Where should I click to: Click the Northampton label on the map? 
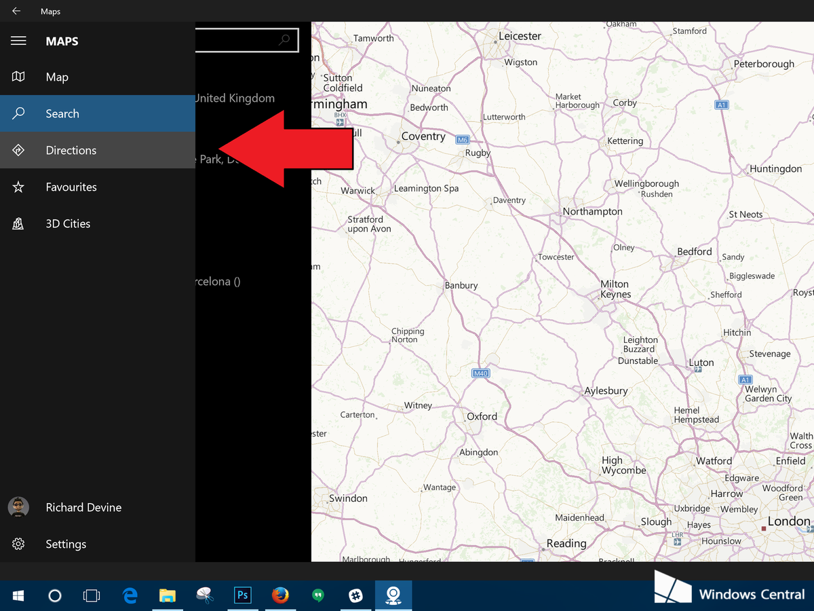pyautogui.click(x=592, y=211)
